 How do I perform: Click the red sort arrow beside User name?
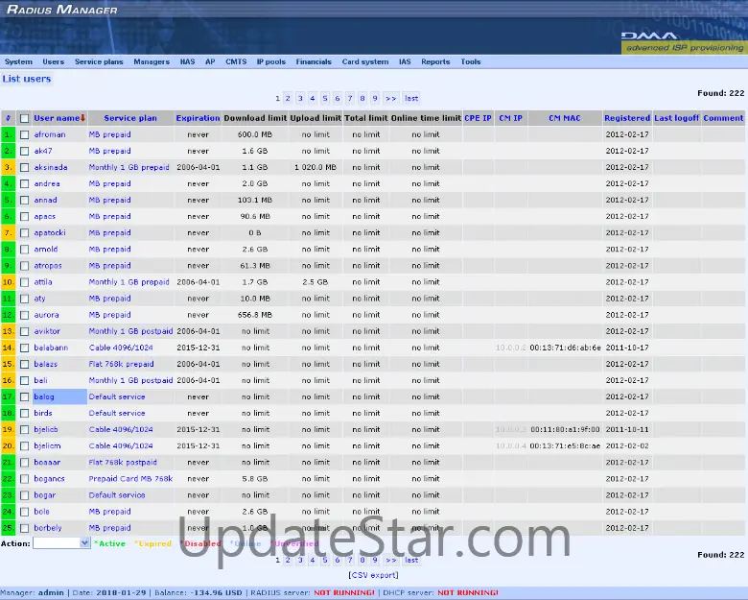coord(83,118)
